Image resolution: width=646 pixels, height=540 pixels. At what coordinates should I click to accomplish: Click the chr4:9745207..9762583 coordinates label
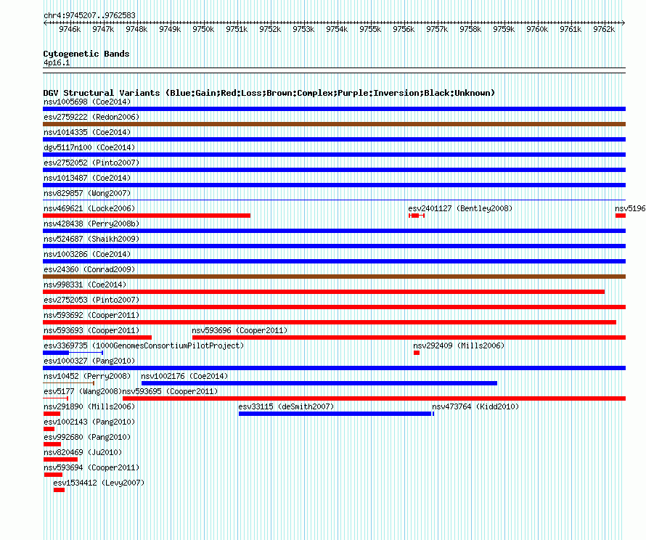tap(89, 15)
